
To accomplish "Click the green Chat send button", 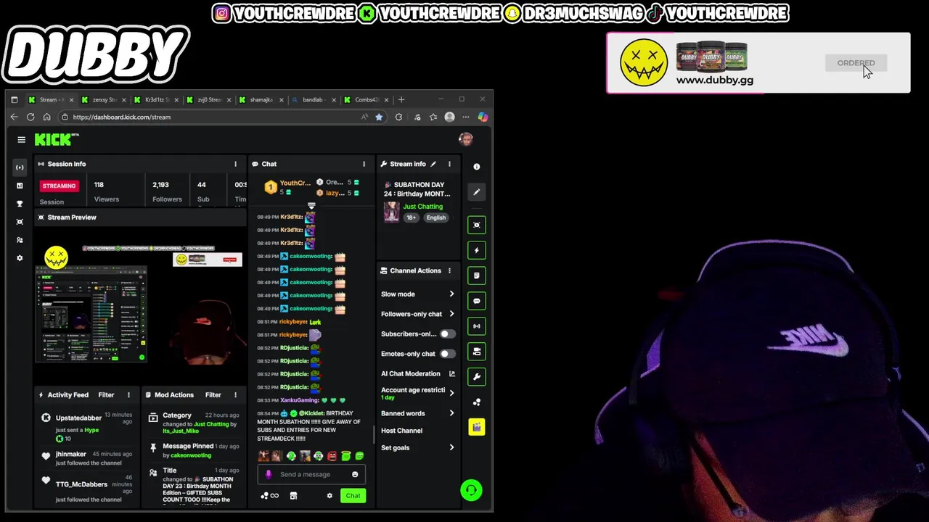I will pyautogui.click(x=353, y=496).
